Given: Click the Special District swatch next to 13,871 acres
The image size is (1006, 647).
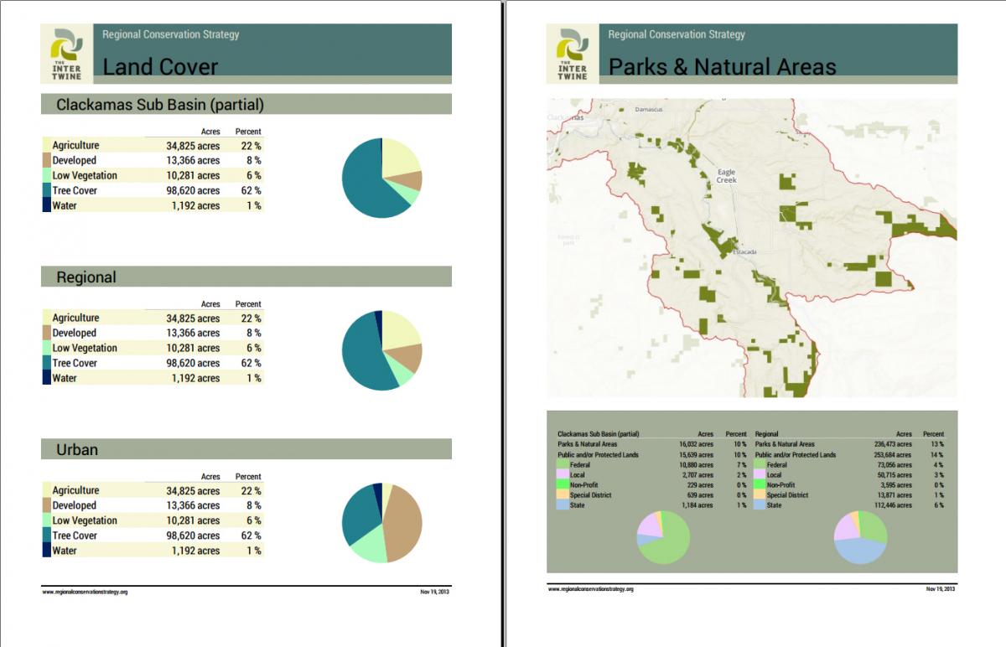Looking at the screenshot, I should 760,494.
